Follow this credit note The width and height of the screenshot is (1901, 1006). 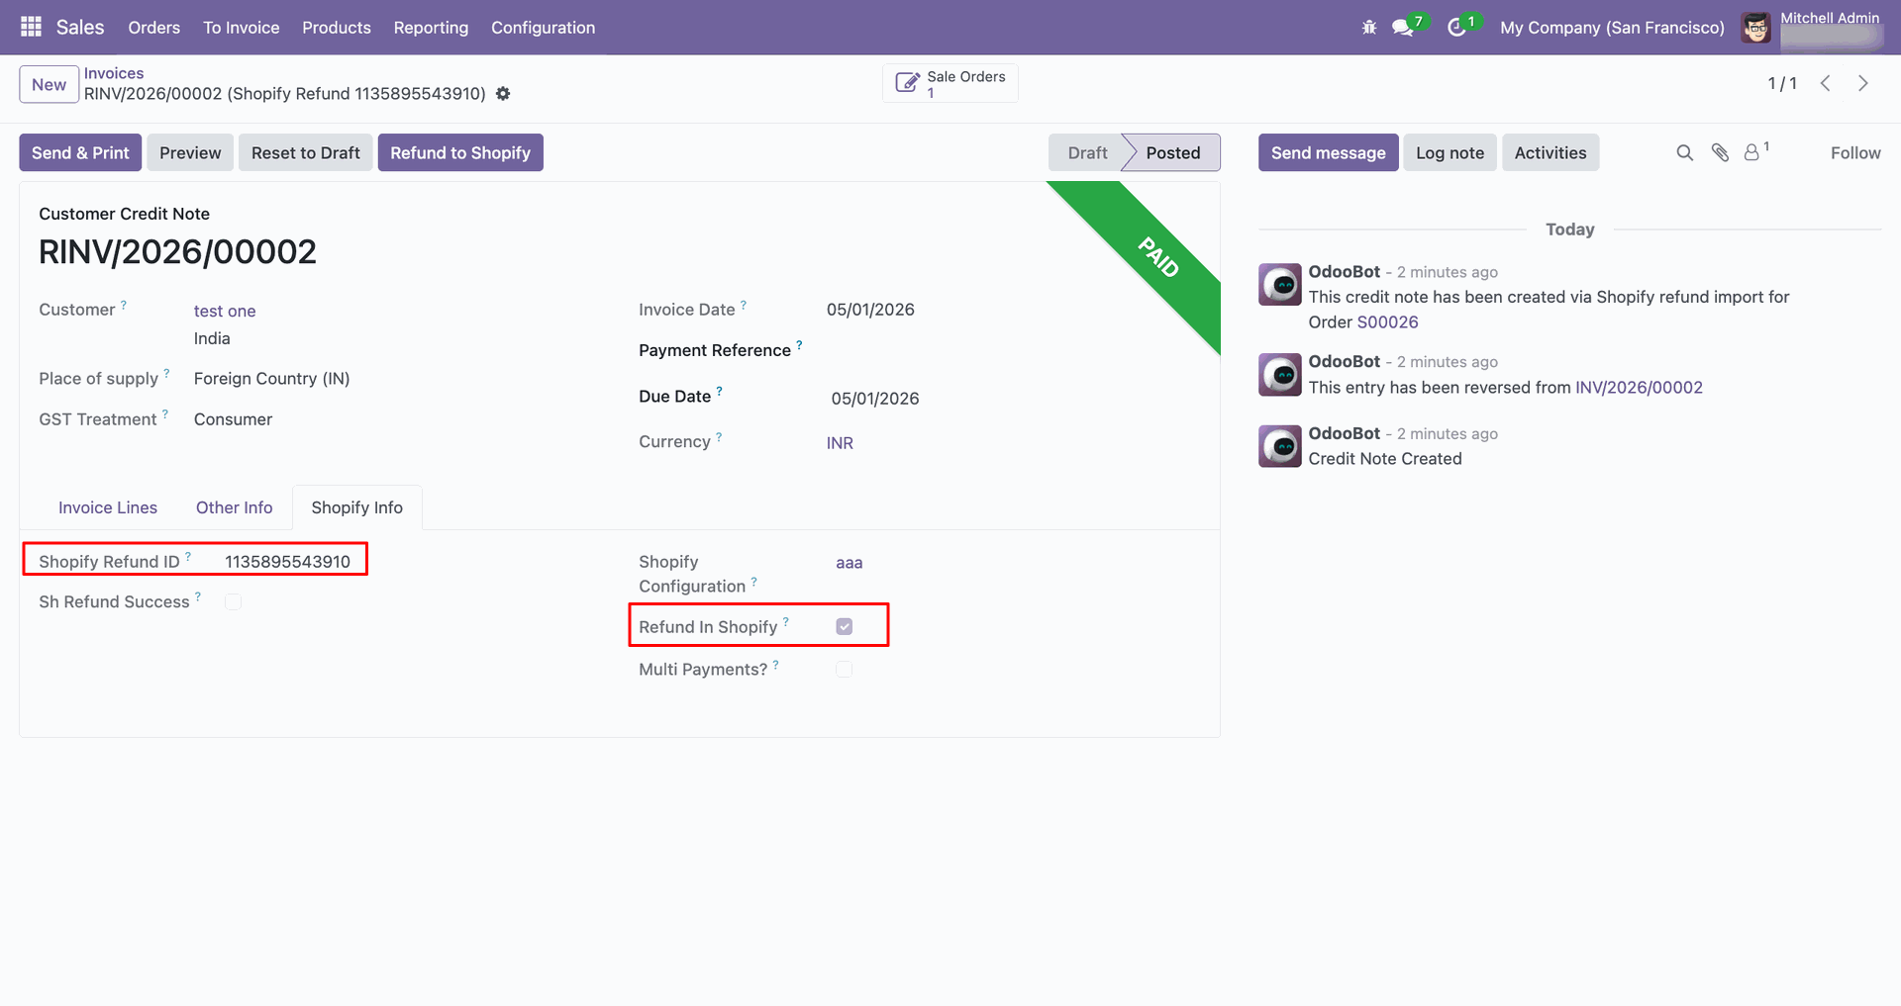[1855, 152]
